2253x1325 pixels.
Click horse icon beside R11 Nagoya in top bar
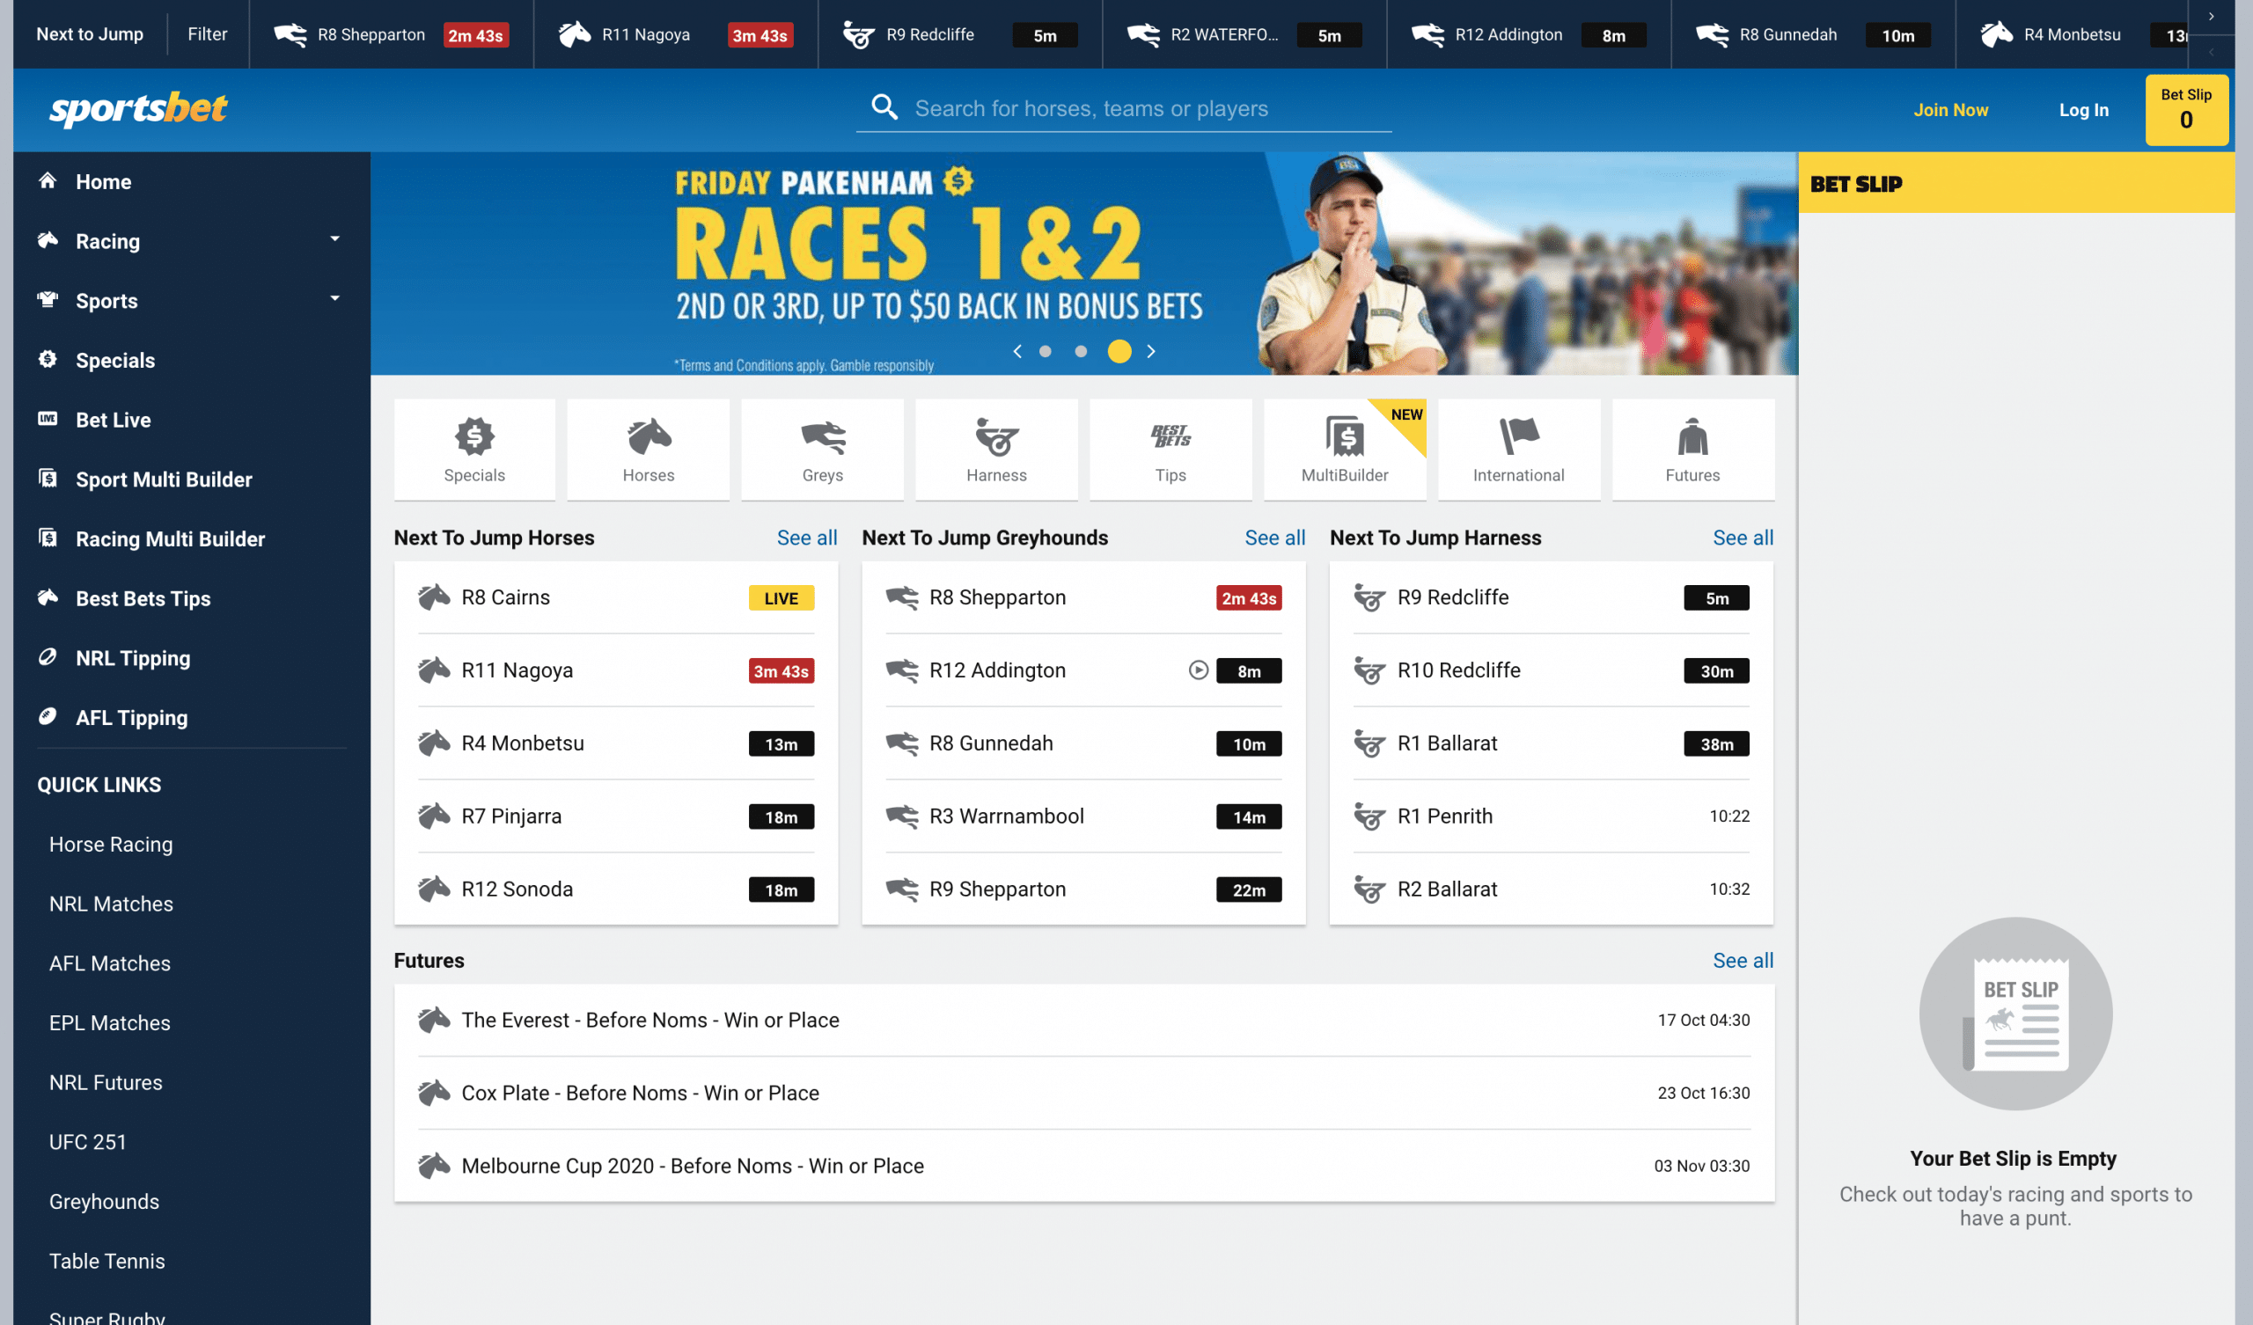(575, 35)
